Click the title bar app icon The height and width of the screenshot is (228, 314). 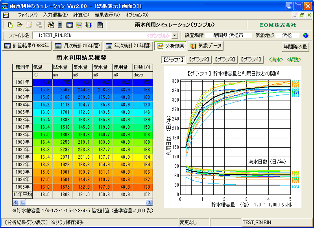pyautogui.click(x=5, y=6)
